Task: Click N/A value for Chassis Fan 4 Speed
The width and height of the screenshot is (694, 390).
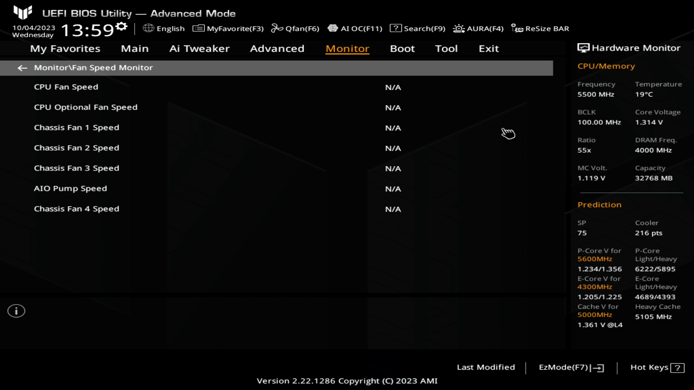Action: (x=393, y=209)
